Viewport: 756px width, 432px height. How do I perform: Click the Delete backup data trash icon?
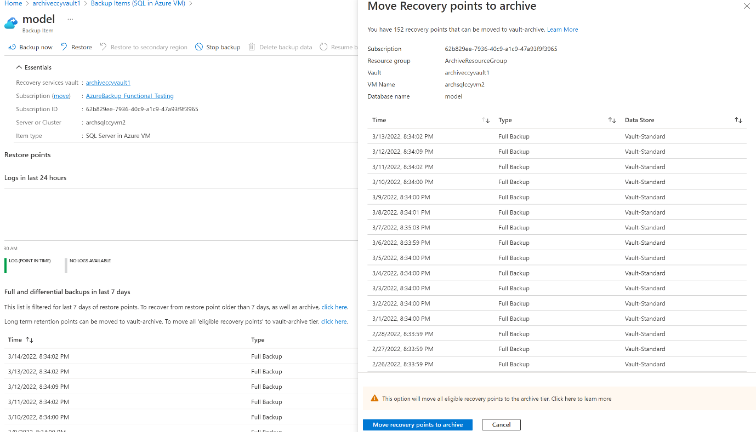tap(251, 47)
